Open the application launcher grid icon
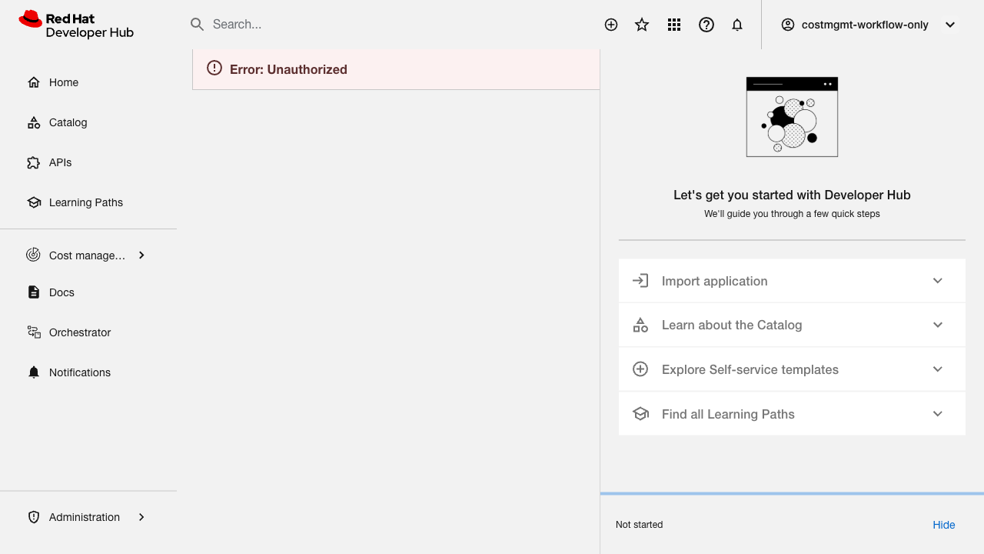 pos(674,25)
